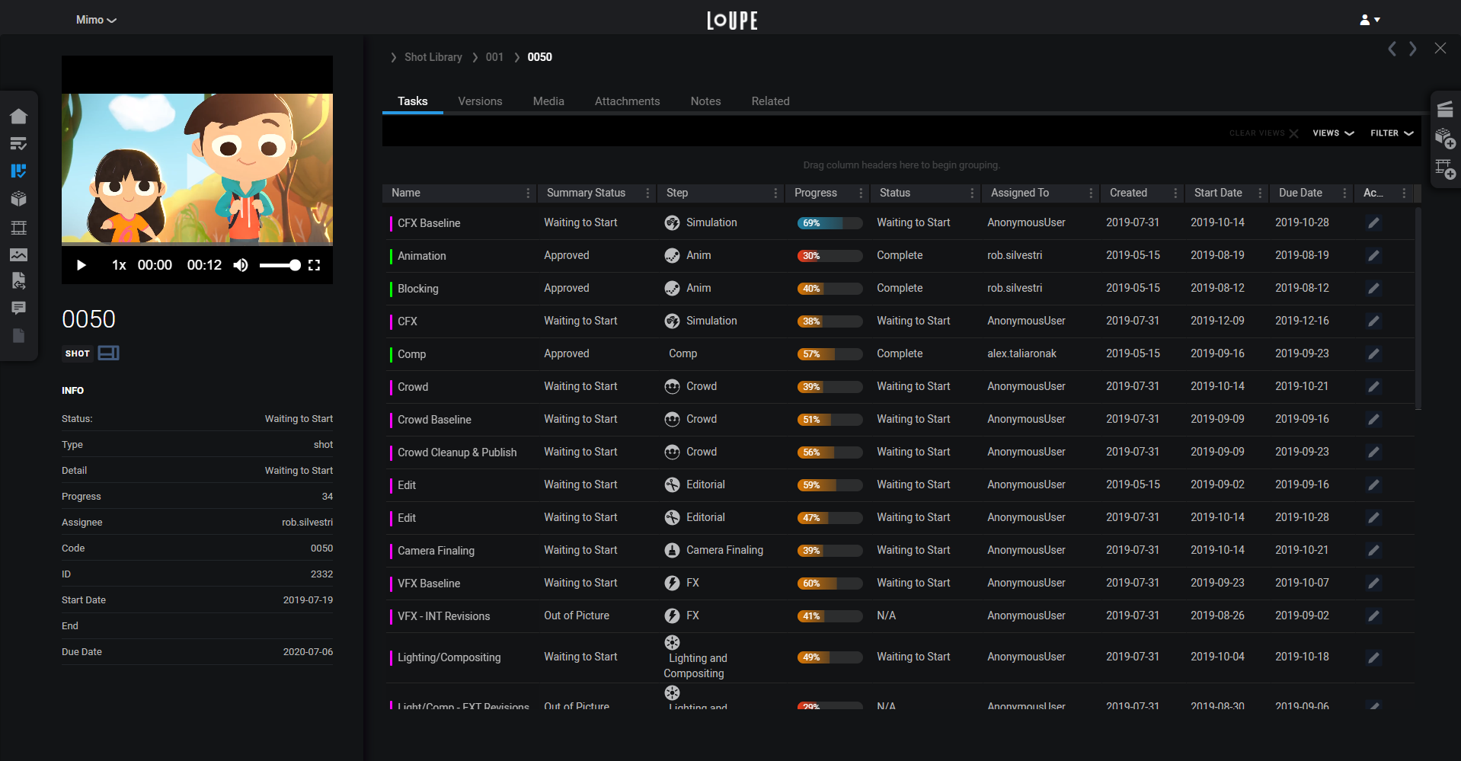Click the tasks table vertical scrollbar

tap(1418, 309)
